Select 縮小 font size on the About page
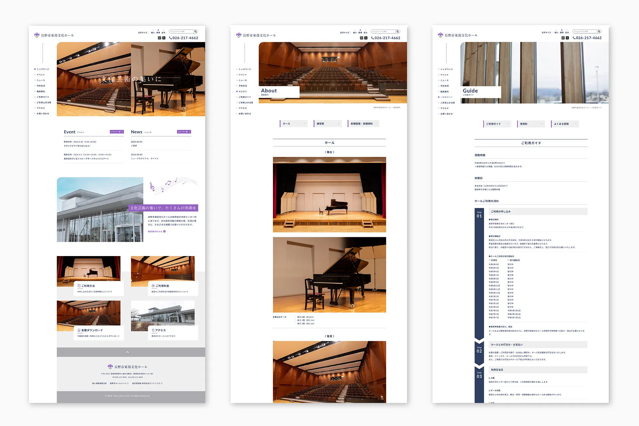The height and width of the screenshot is (426, 639). point(355,33)
